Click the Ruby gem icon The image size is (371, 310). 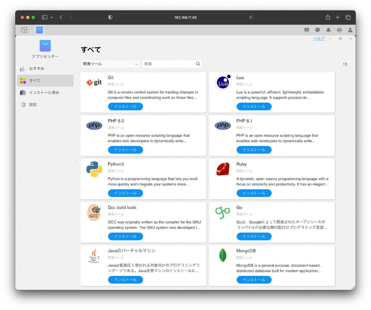click(223, 169)
